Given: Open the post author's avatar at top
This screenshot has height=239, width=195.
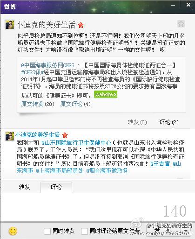Looking at the screenshot, I should point(10,25).
